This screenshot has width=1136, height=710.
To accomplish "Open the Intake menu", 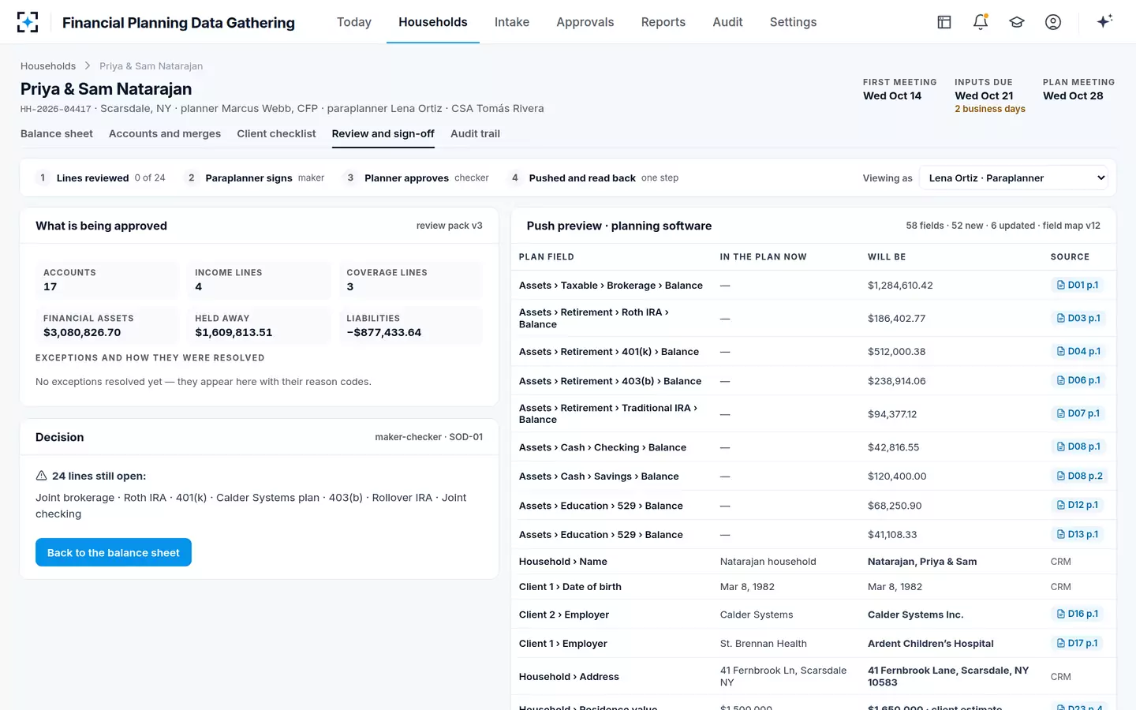I will pos(512,22).
